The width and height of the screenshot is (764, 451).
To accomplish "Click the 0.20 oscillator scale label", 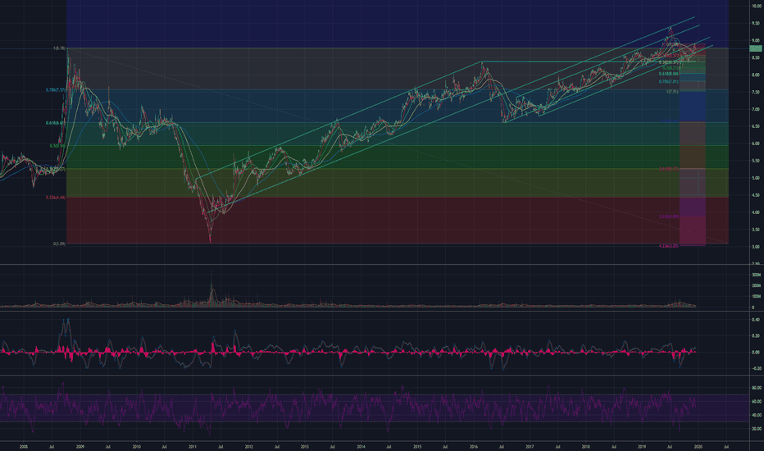I will tap(756, 336).
